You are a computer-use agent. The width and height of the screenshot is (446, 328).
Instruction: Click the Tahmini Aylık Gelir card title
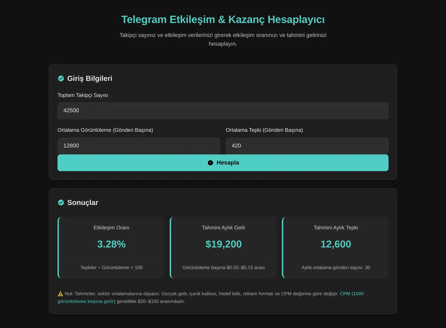click(223, 228)
